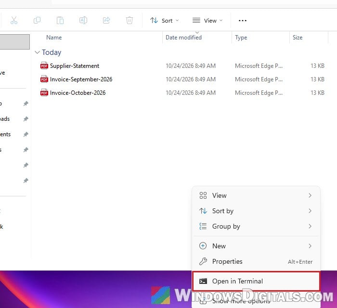Click the New plus icon in context menu

coord(203,246)
